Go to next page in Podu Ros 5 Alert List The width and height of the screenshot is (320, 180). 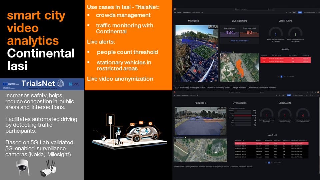coord(272,162)
